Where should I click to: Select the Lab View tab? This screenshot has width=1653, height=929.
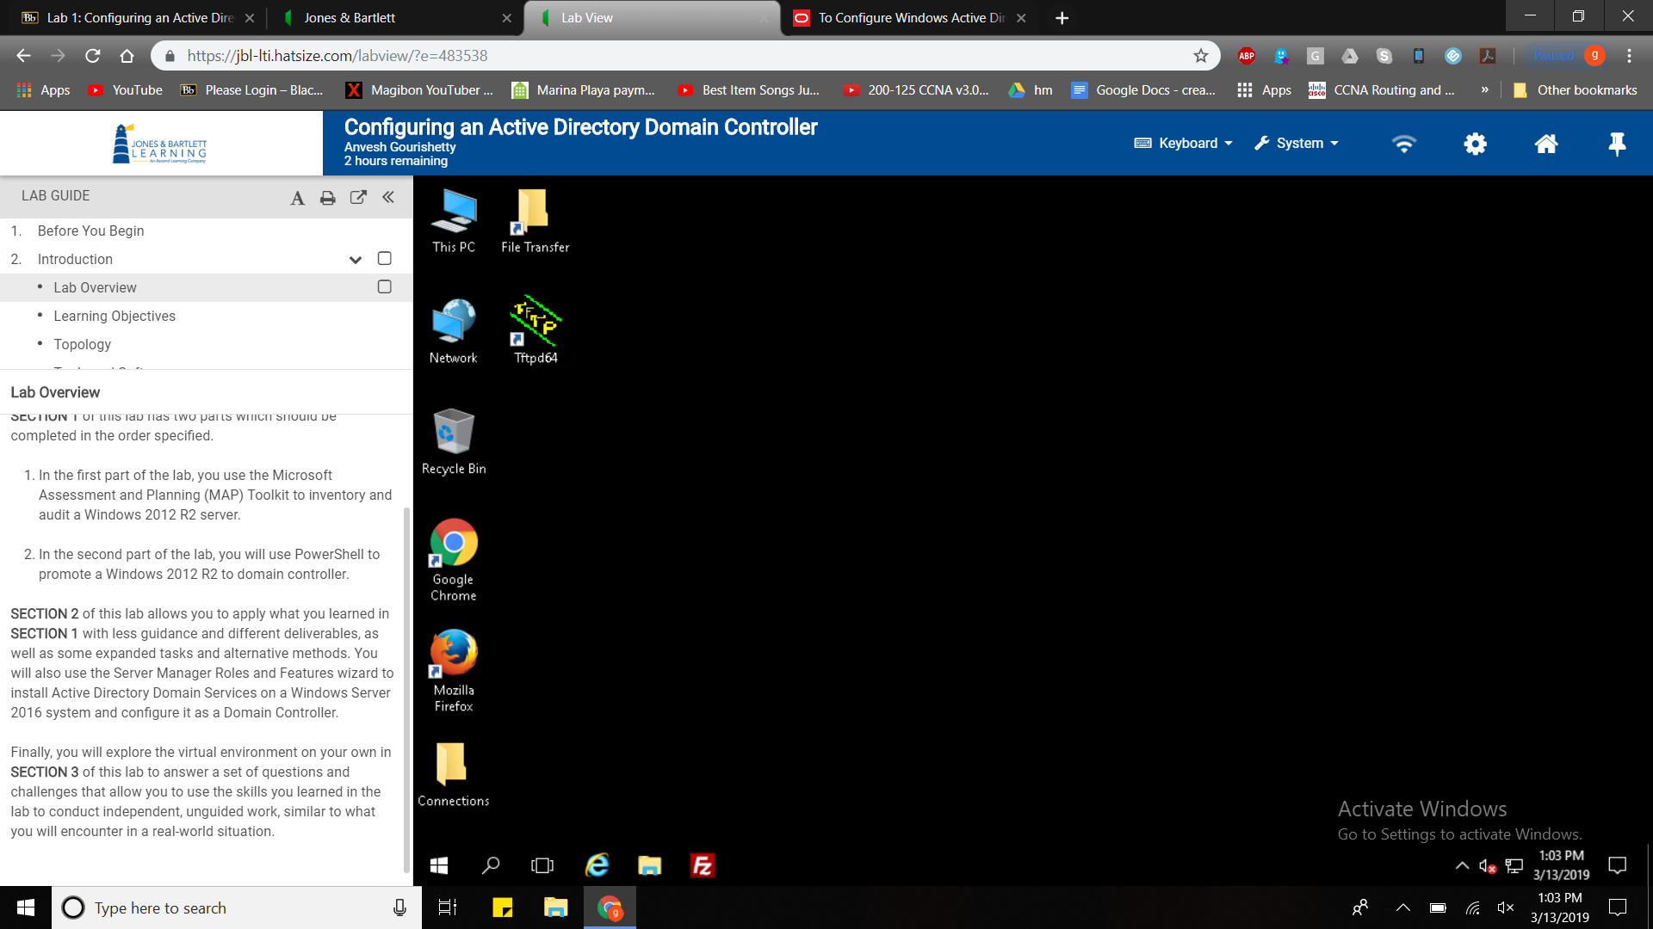click(653, 18)
